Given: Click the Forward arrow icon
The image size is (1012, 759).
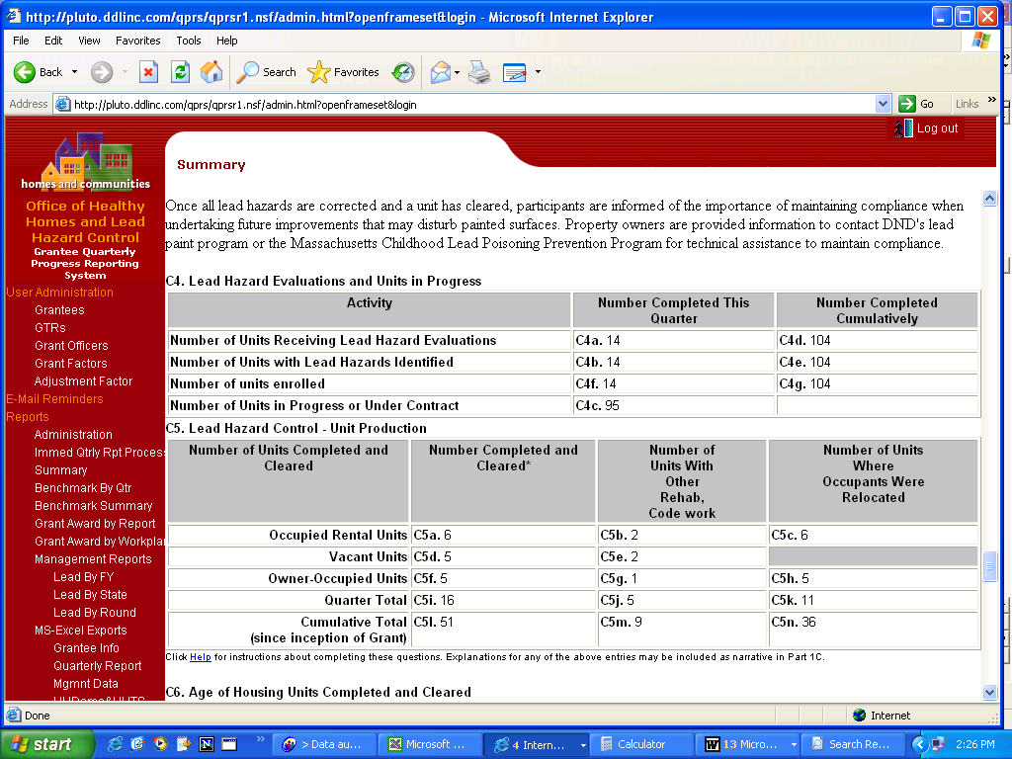Looking at the screenshot, I should pyautogui.click(x=102, y=72).
